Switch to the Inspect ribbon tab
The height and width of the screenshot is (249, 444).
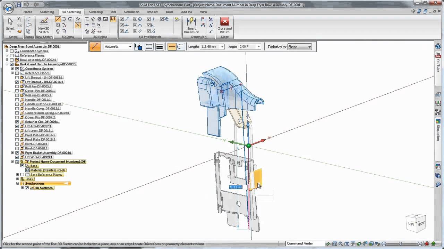click(x=152, y=12)
